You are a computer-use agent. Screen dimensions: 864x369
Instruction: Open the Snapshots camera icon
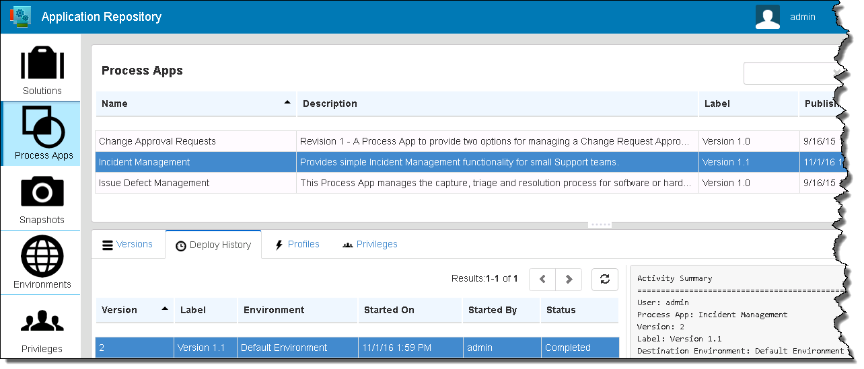pos(42,192)
